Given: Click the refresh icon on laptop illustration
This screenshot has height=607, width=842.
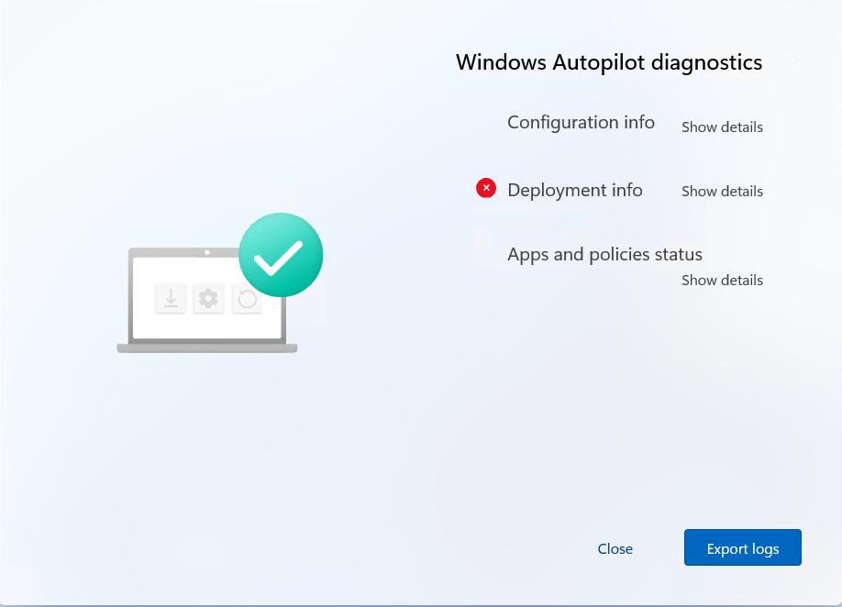Looking at the screenshot, I should tap(247, 299).
